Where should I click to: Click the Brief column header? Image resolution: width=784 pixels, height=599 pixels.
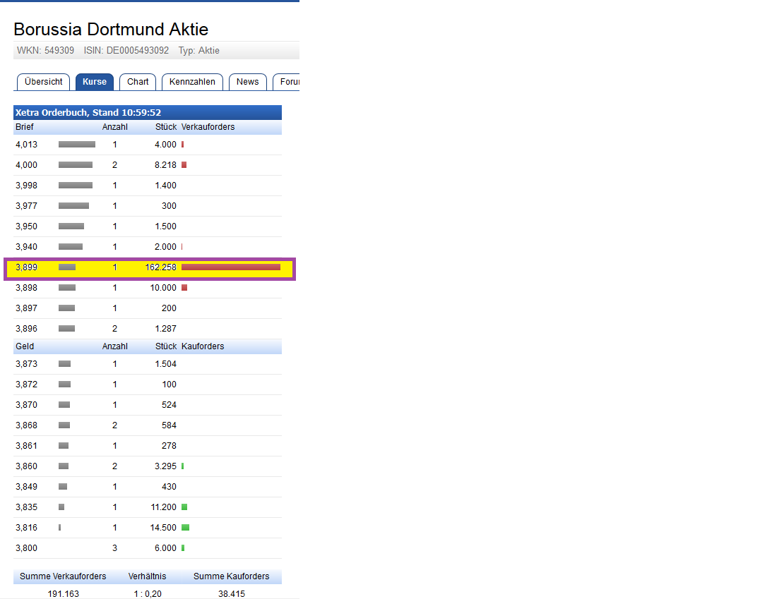(25, 127)
